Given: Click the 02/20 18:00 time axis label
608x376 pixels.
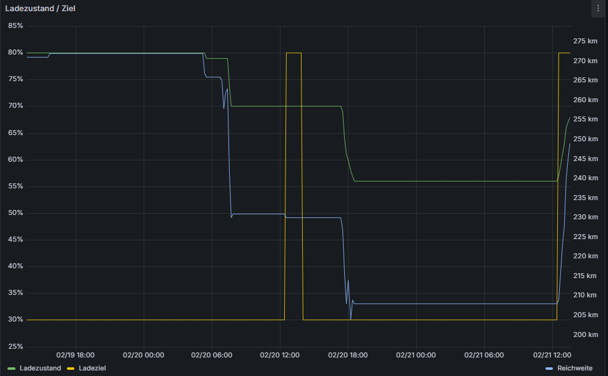Looking at the screenshot, I should [x=348, y=355].
